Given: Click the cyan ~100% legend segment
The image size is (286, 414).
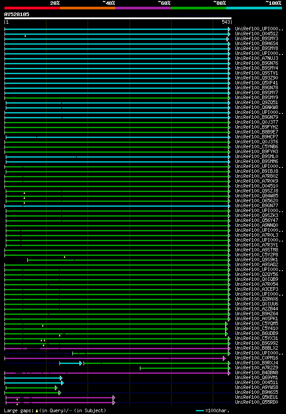Looking at the screenshot, I should pos(254,8).
